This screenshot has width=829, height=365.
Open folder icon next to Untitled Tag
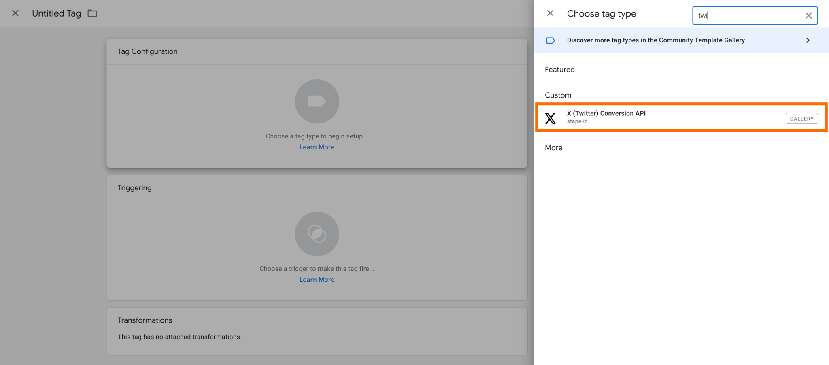[x=92, y=13]
